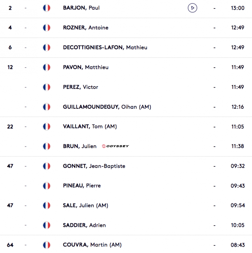Click the flag icon beside VAILLANT, Tom
Image resolution: width=252 pixels, height=253 pixels.
tap(46, 126)
